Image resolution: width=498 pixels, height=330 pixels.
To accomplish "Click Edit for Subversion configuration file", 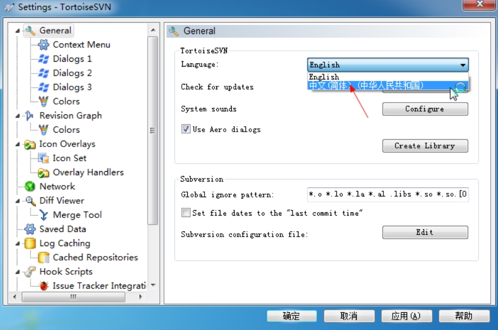I will click(425, 232).
